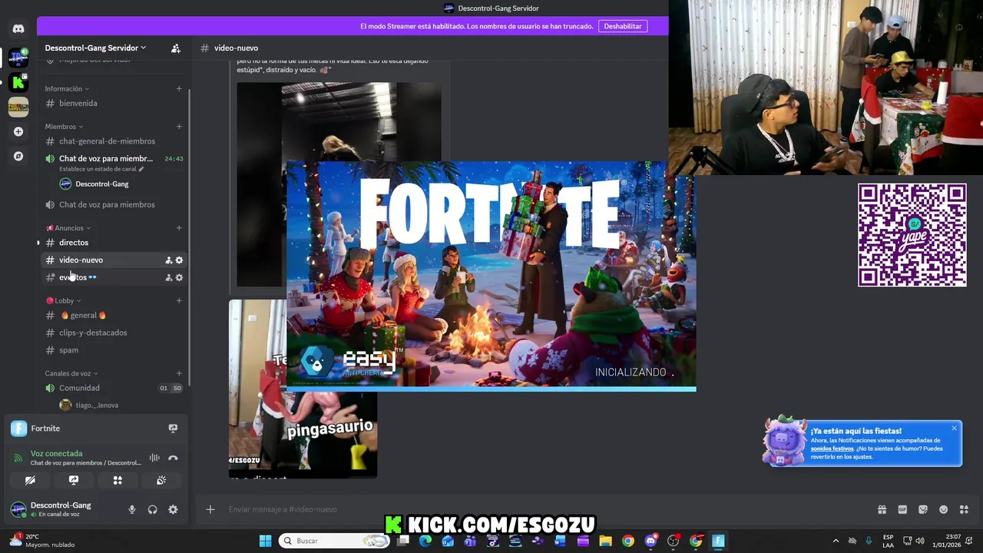Disconnect from voice with hang-up icon
Image resolution: width=983 pixels, height=553 pixels.
[x=173, y=458]
